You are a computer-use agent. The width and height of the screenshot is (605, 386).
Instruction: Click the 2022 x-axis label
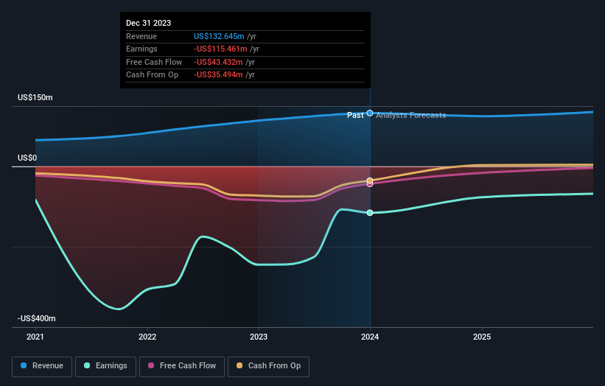tap(147, 337)
